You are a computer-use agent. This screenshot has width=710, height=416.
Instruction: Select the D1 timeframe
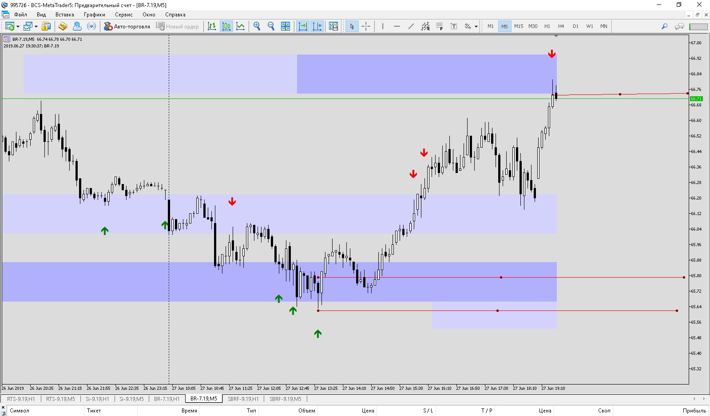pos(575,26)
